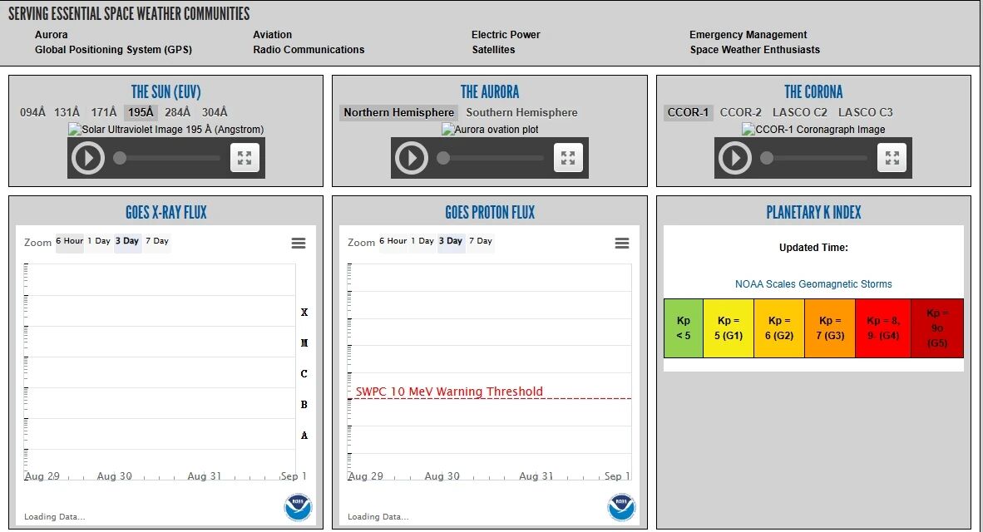Switch aurora view to Northern Hemisphere

point(398,113)
